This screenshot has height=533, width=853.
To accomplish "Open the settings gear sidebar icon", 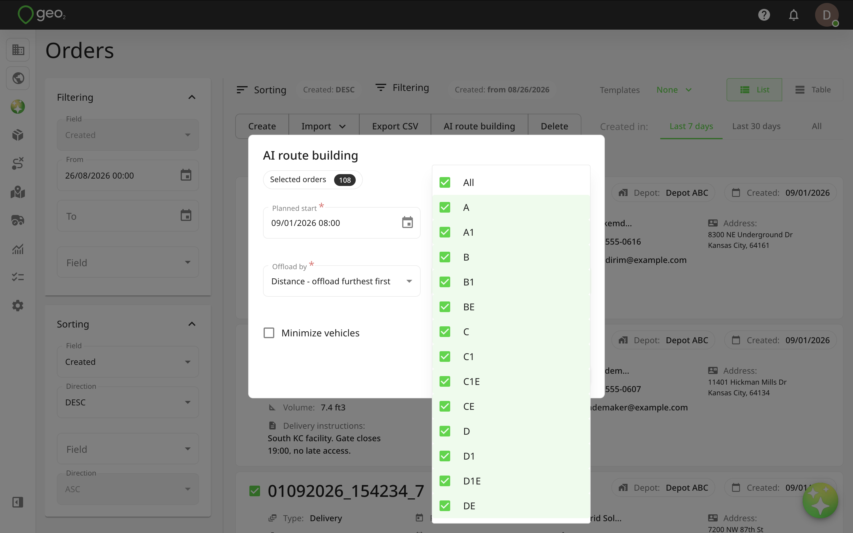I will pyautogui.click(x=18, y=306).
